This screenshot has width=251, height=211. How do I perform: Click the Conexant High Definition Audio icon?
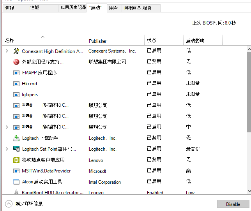pyautogui.click(x=16, y=51)
